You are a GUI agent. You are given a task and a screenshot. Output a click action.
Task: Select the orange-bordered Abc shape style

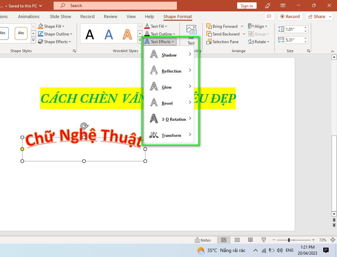21,33
